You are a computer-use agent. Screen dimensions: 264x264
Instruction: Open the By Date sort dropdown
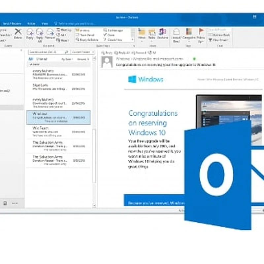tap(67, 59)
